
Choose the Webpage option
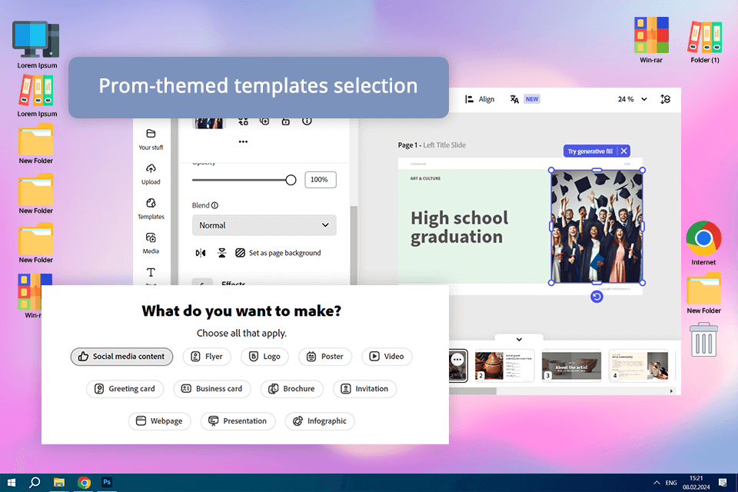tap(160, 421)
